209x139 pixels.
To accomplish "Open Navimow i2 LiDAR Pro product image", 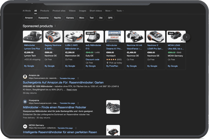I will (156, 36).
